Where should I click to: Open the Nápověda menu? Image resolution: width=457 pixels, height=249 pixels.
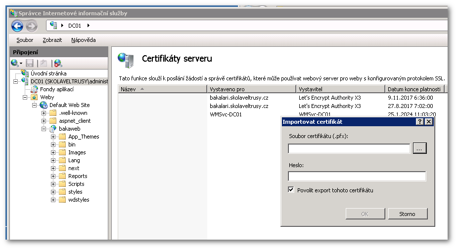click(x=83, y=40)
